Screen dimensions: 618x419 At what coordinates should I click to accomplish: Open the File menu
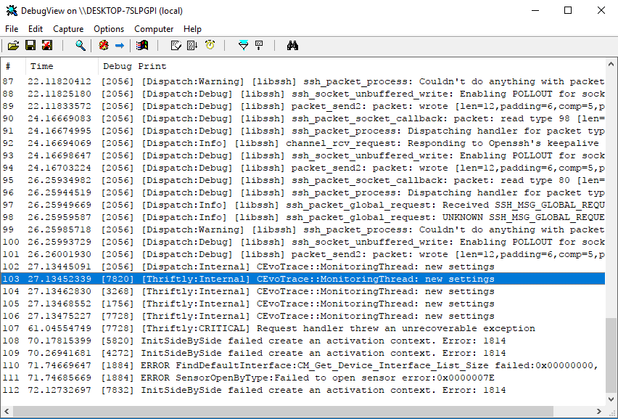(12, 29)
